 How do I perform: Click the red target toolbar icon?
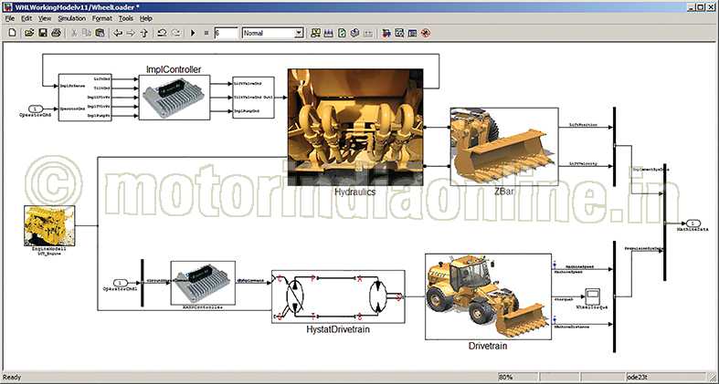pos(426,33)
